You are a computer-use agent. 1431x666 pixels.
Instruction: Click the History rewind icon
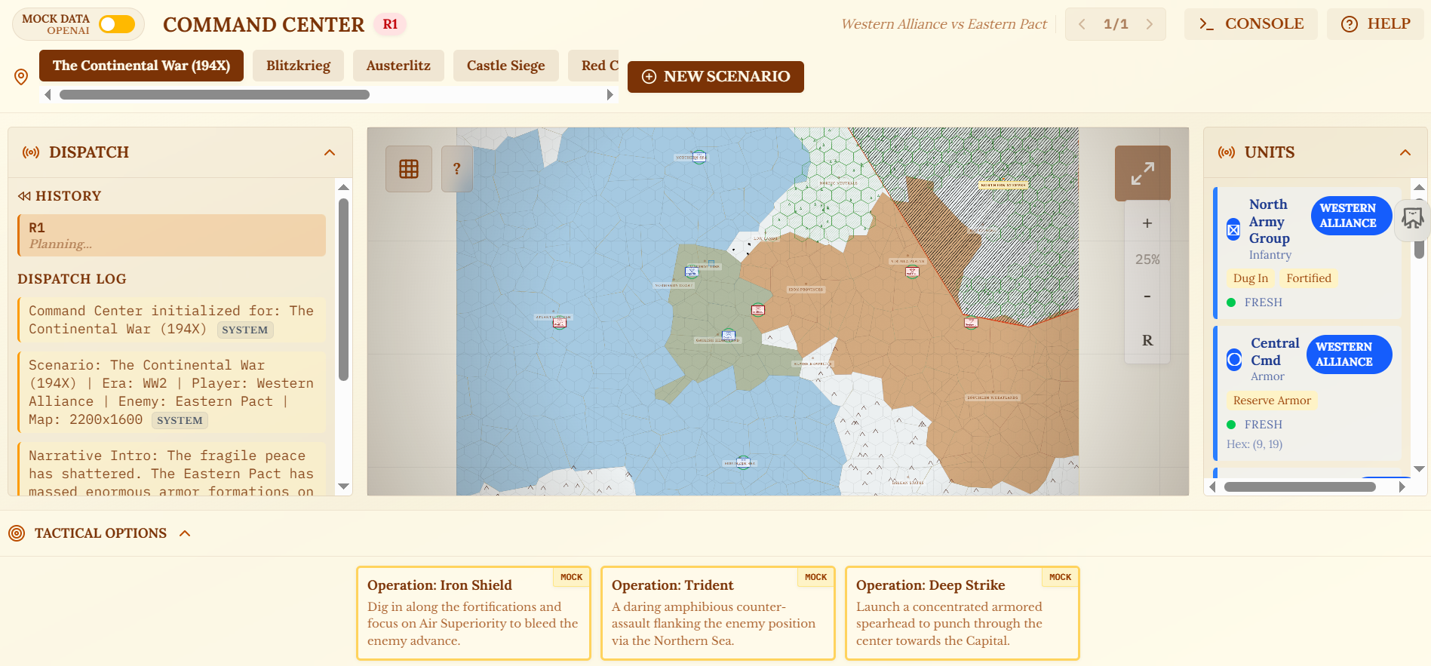[x=25, y=196]
